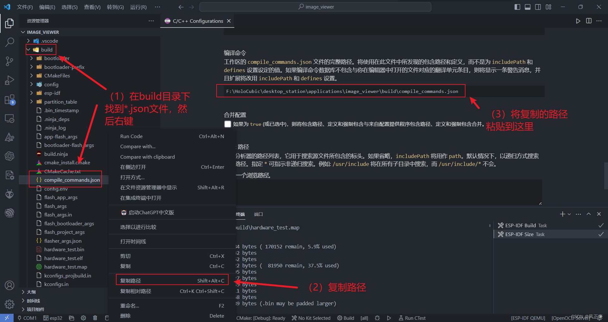Run the file with the play icon in editor toolbar
608x322 pixels.
click(578, 21)
